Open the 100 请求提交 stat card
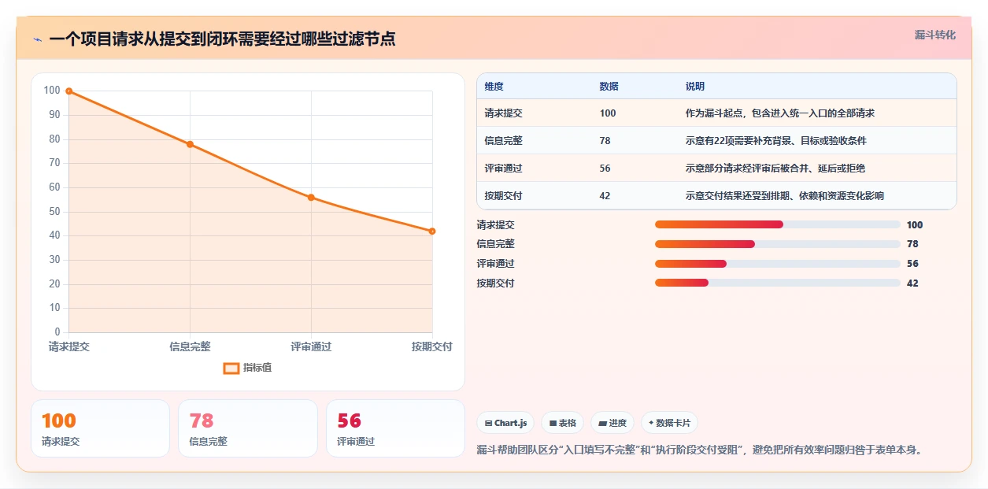 100,428
